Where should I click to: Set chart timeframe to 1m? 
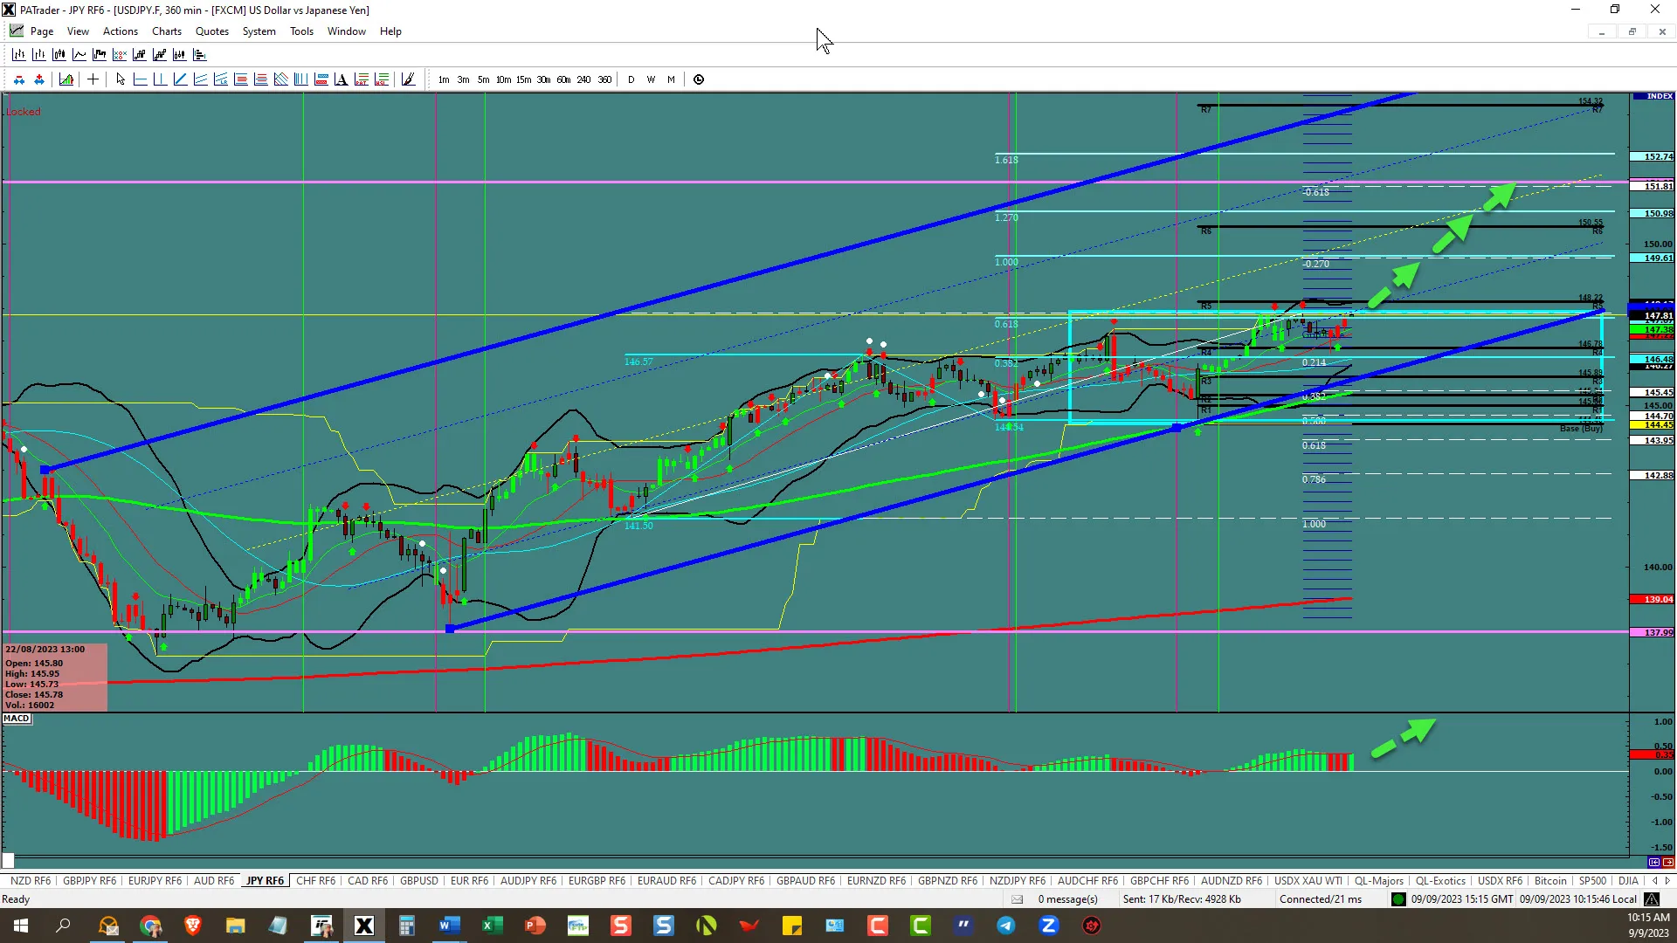(x=444, y=79)
